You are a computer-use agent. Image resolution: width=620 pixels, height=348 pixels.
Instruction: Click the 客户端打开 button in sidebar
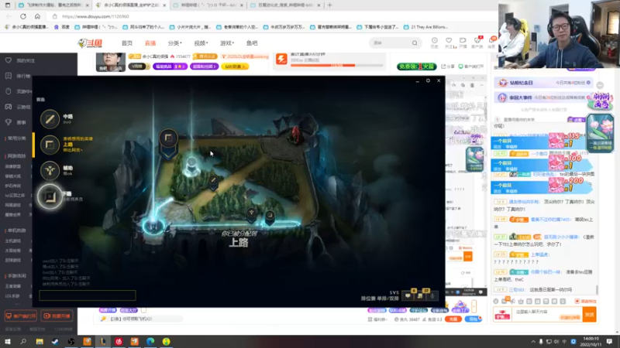[21, 316]
